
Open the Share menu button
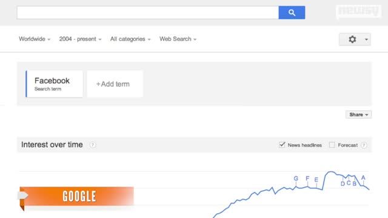click(x=358, y=114)
